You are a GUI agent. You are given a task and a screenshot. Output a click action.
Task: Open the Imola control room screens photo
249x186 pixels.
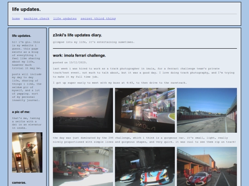click(145, 110)
